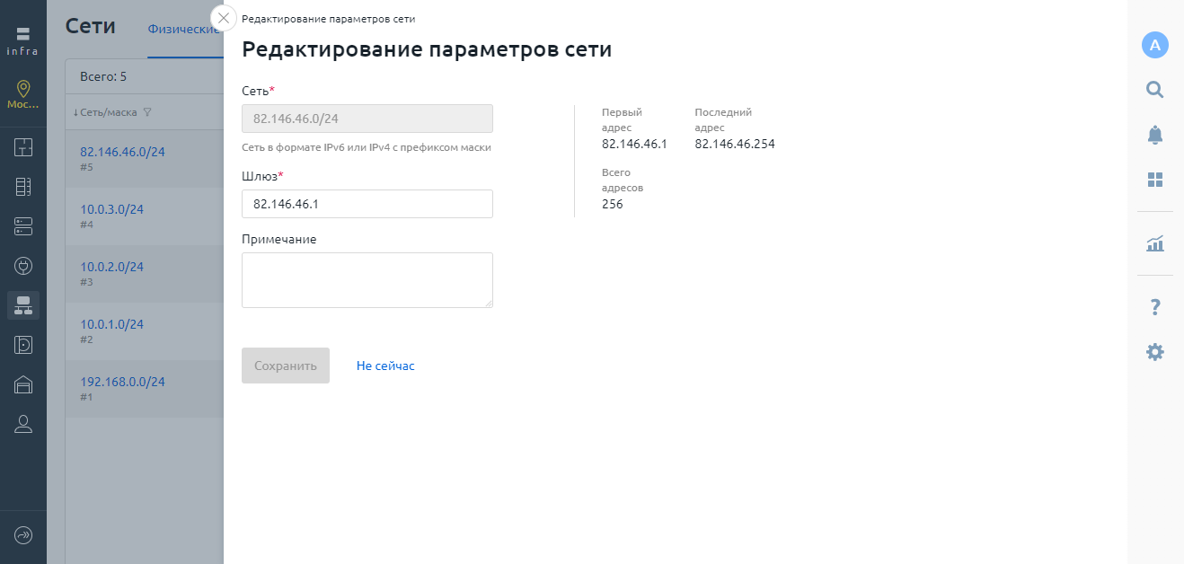The width and height of the screenshot is (1184, 564).
Task: Expand the sidebar with arrow icon
Action: click(23, 535)
